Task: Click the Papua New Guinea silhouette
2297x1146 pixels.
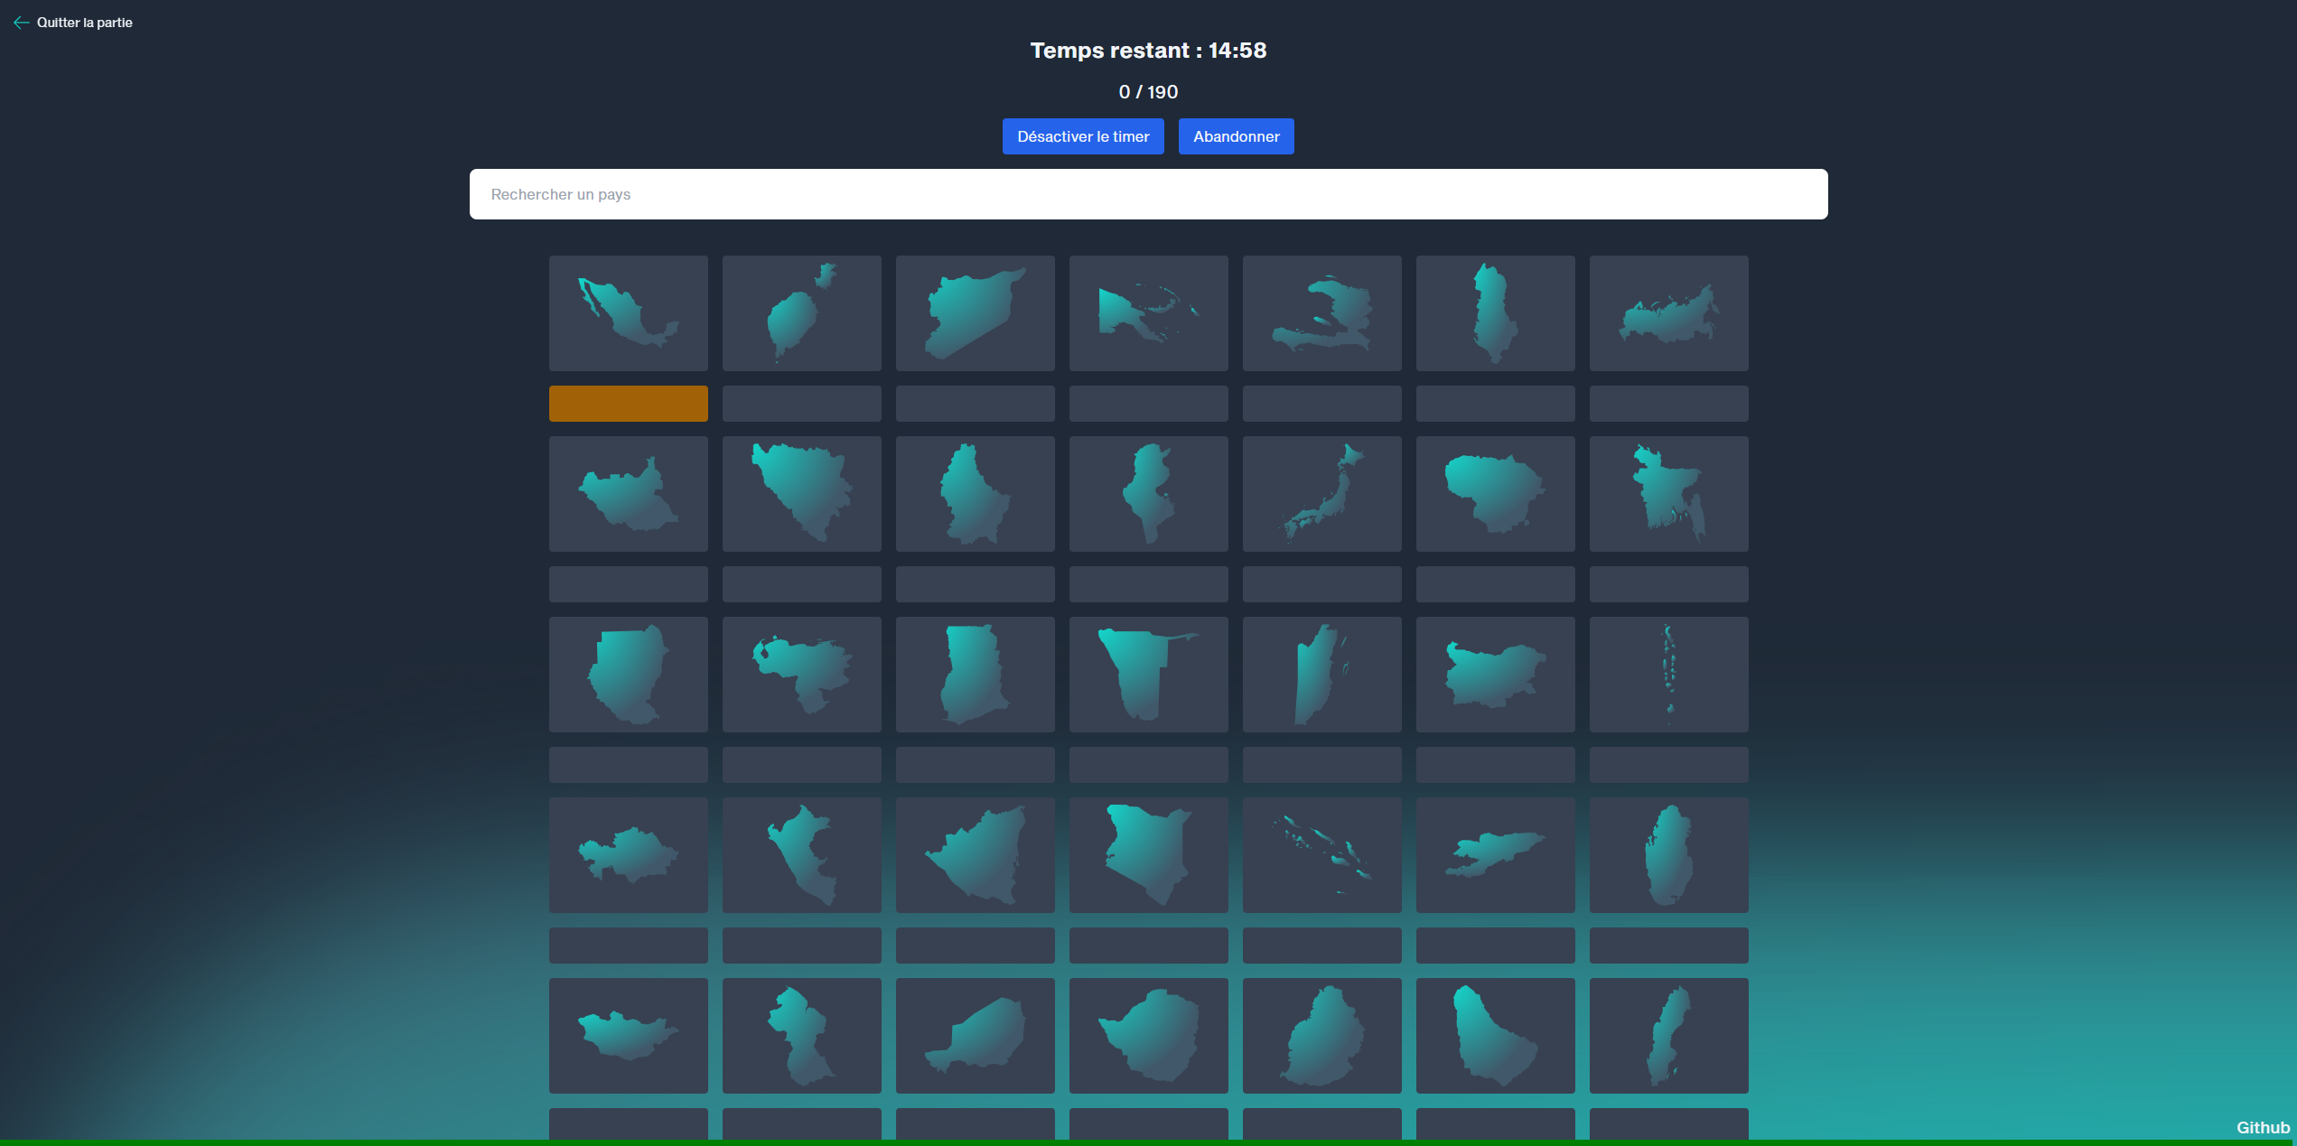Action: pyautogui.click(x=1149, y=313)
